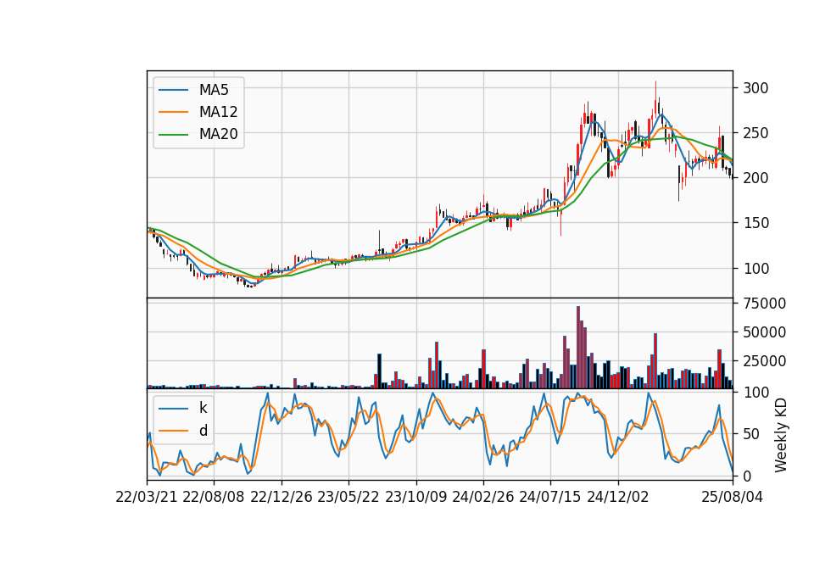Click the MA12 legend label
This screenshot has width=814, height=585.
(x=218, y=112)
